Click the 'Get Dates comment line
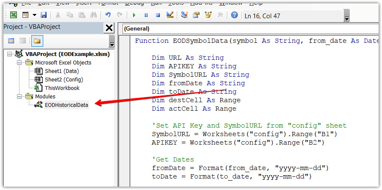Viewport: 382px width, 190px height. coord(173,159)
